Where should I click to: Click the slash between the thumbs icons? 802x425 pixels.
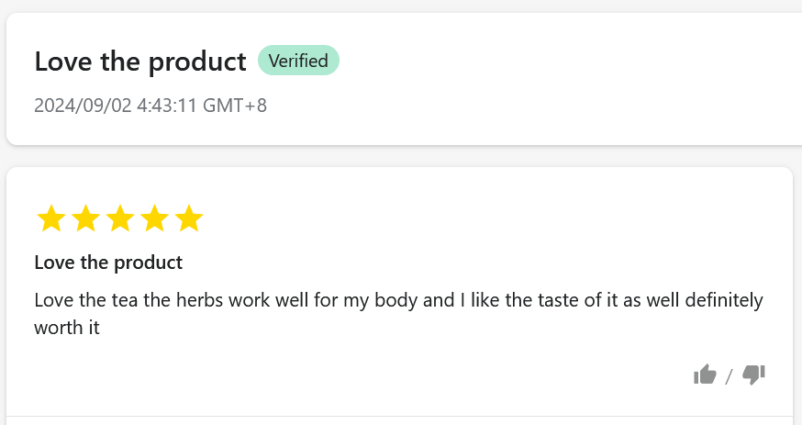[x=730, y=375]
